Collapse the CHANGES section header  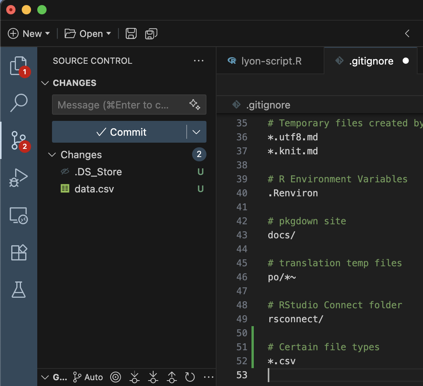[x=45, y=83]
